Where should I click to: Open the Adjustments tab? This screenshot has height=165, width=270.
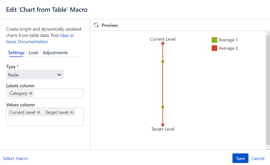(55, 53)
